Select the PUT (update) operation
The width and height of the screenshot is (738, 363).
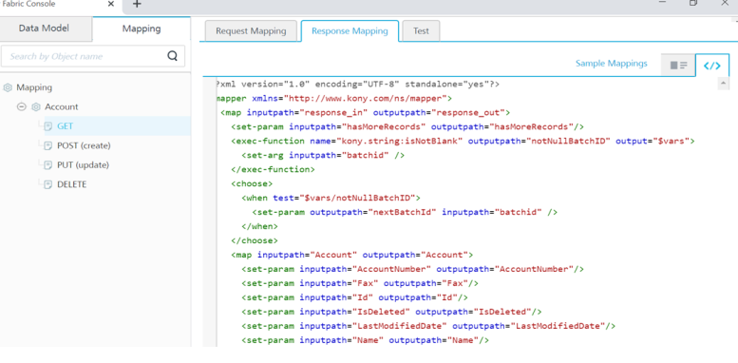point(83,164)
